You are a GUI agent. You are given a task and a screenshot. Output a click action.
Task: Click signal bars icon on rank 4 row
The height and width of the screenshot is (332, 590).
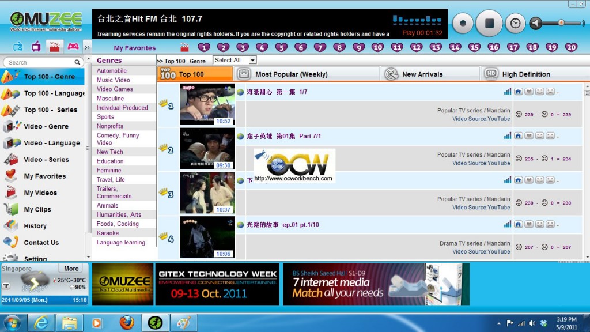click(508, 224)
